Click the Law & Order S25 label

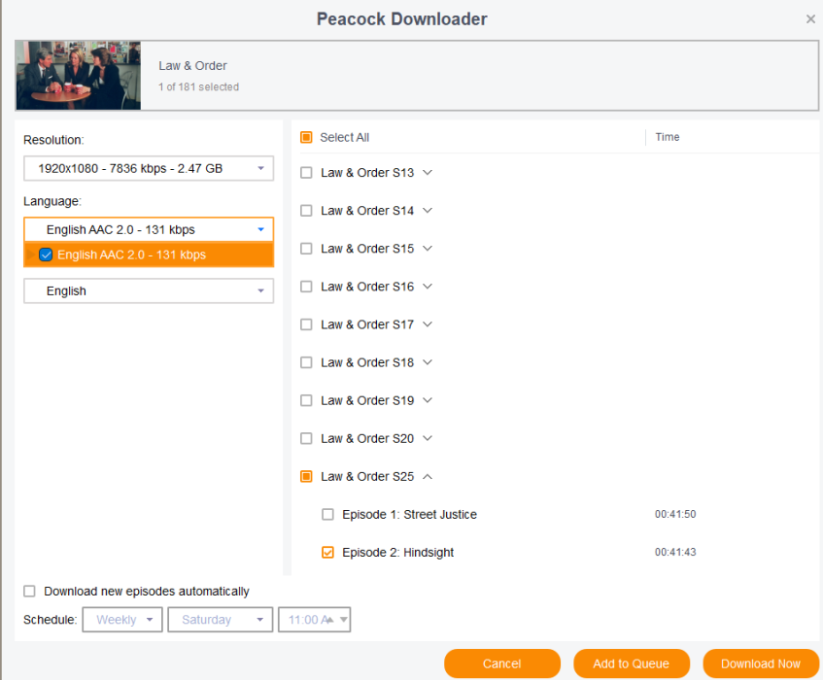point(367,476)
